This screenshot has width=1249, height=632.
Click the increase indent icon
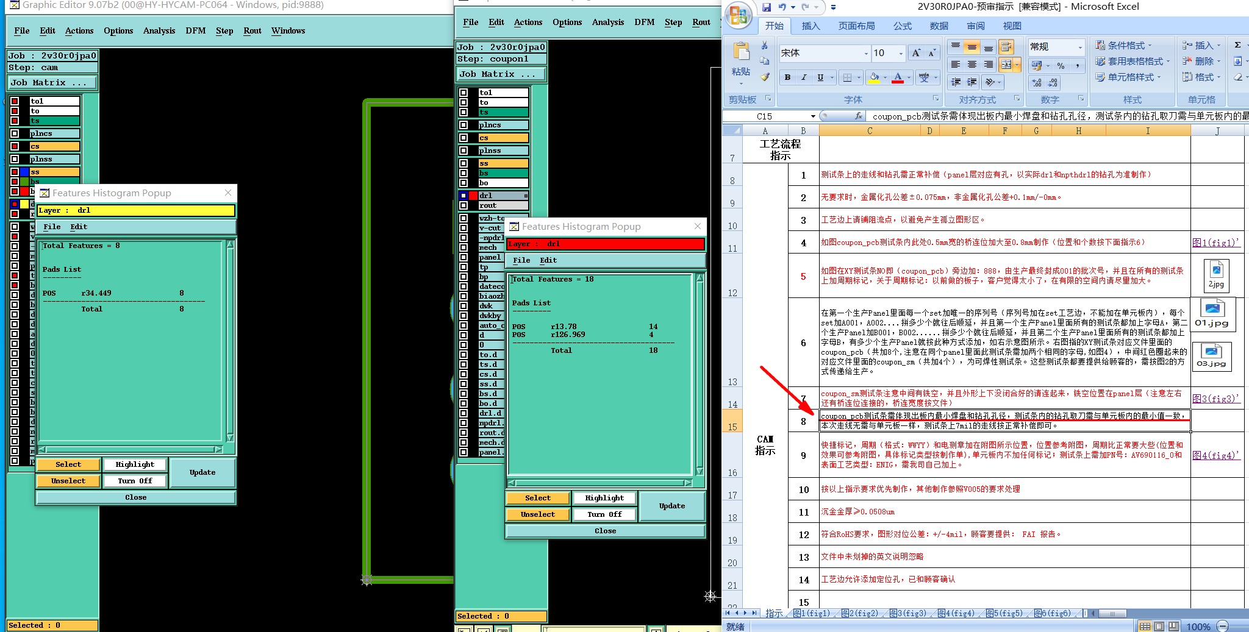[972, 82]
